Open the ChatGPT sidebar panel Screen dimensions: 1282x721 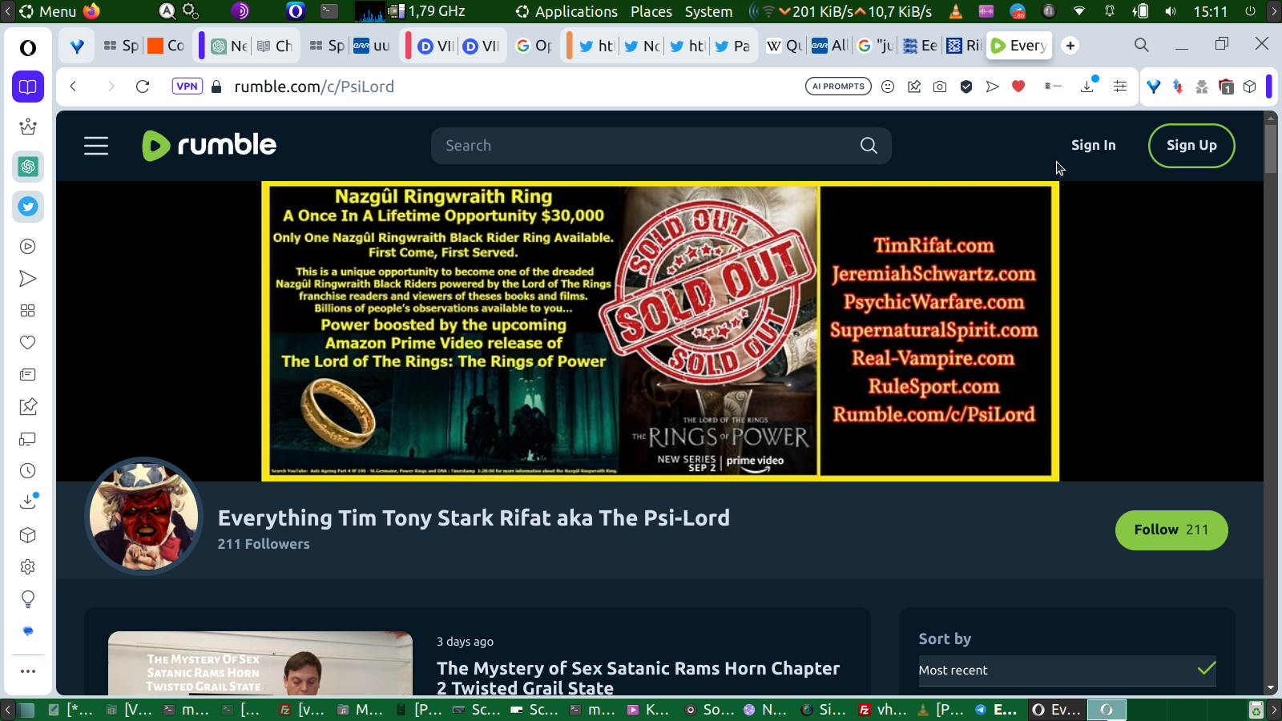point(28,167)
